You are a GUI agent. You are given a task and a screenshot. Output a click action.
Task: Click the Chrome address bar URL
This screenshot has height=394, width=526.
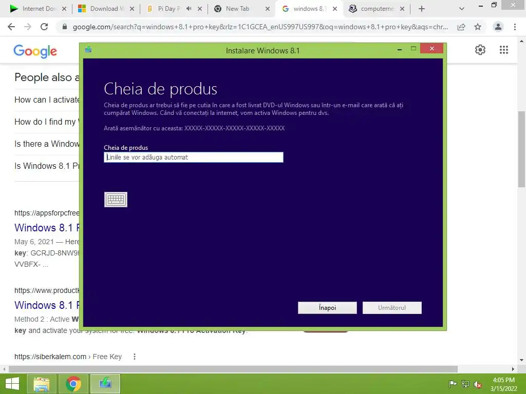[x=260, y=27]
